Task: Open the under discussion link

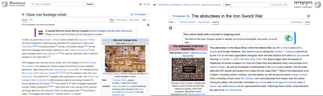Action: 124,31
